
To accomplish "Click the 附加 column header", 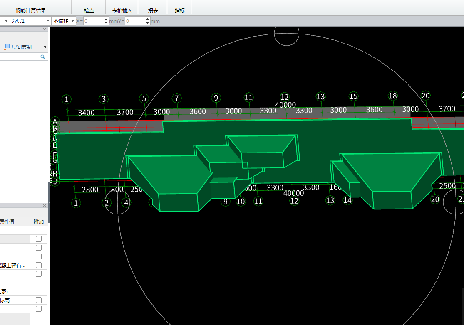I will (38, 222).
